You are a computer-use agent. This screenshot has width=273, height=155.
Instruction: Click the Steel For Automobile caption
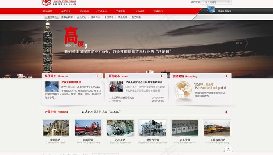click(121, 143)
